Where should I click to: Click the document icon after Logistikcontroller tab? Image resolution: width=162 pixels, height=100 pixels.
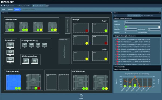coord(47,6)
